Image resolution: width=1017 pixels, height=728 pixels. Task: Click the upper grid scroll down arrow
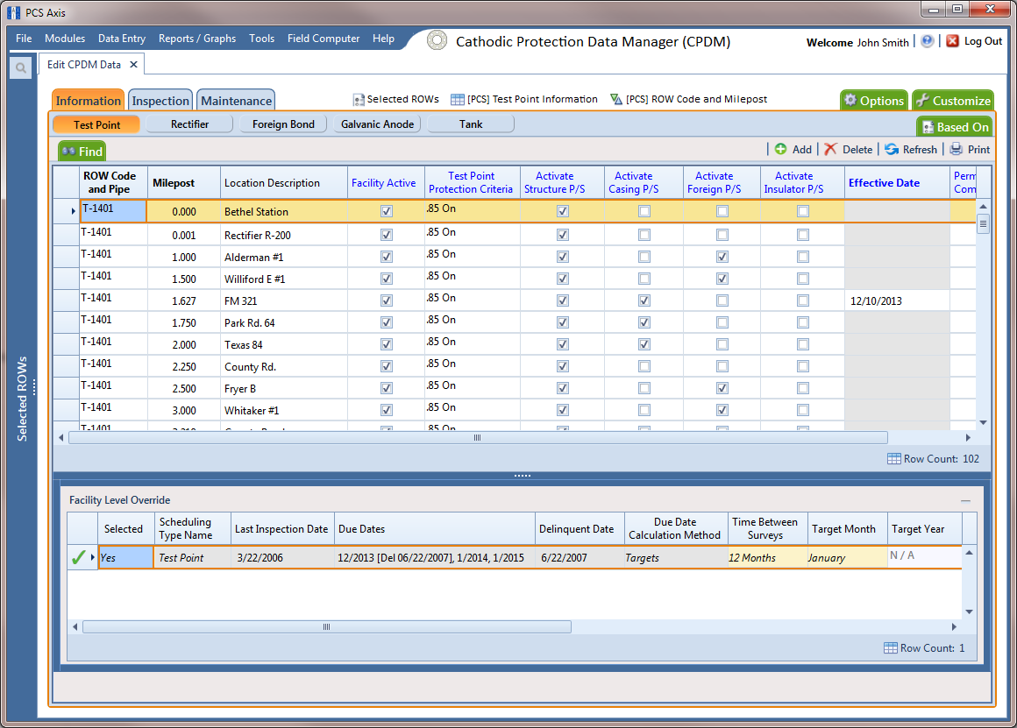click(x=984, y=422)
